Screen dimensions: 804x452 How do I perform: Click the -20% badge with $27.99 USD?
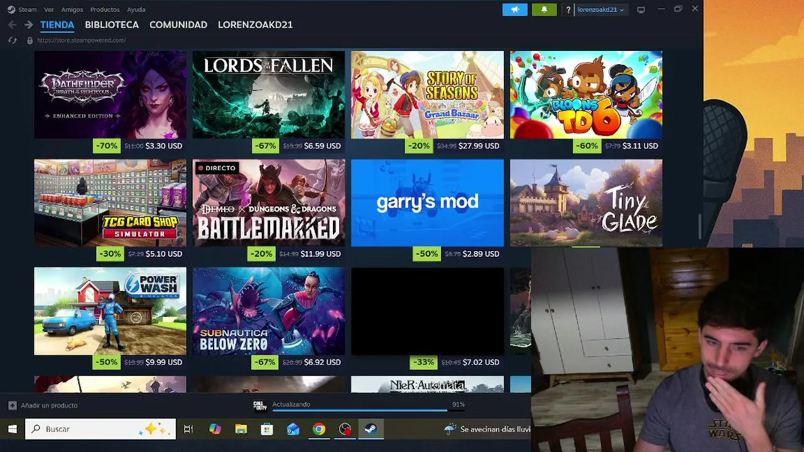pyautogui.click(x=418, y=146)
